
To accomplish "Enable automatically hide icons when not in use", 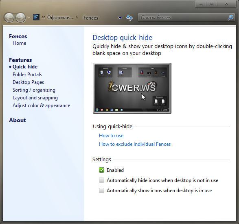I will coord(101,180).
